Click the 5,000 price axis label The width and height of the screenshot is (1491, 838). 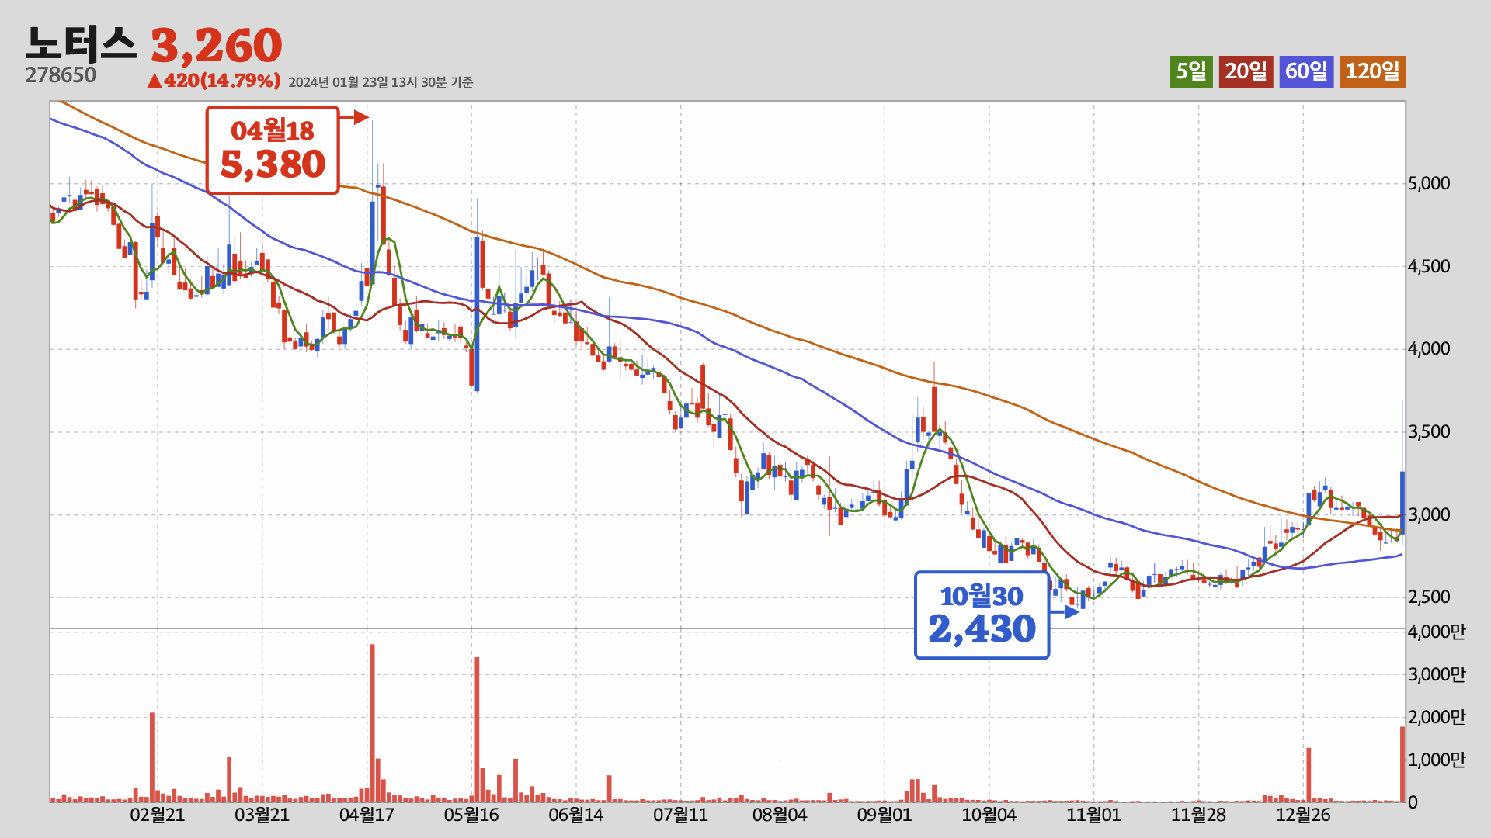click(x=1429, y=184)
